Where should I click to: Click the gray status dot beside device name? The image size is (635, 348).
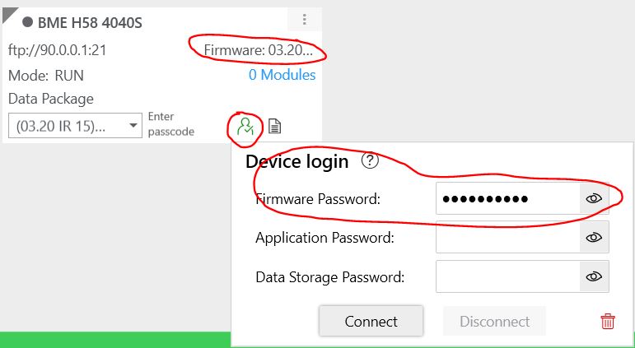pos(27,22)
